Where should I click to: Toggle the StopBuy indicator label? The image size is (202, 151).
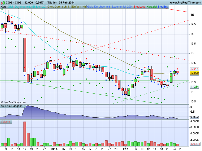163,7
